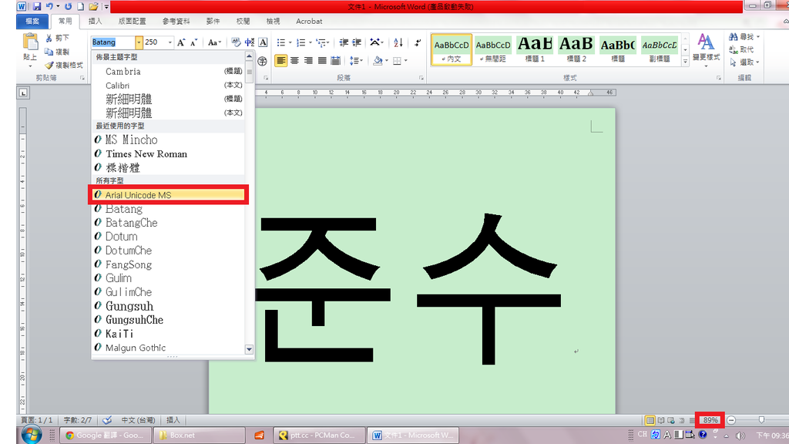Open a file using the folder icon
The width and height of the screenshot is (789, 444).
[93, 6]
